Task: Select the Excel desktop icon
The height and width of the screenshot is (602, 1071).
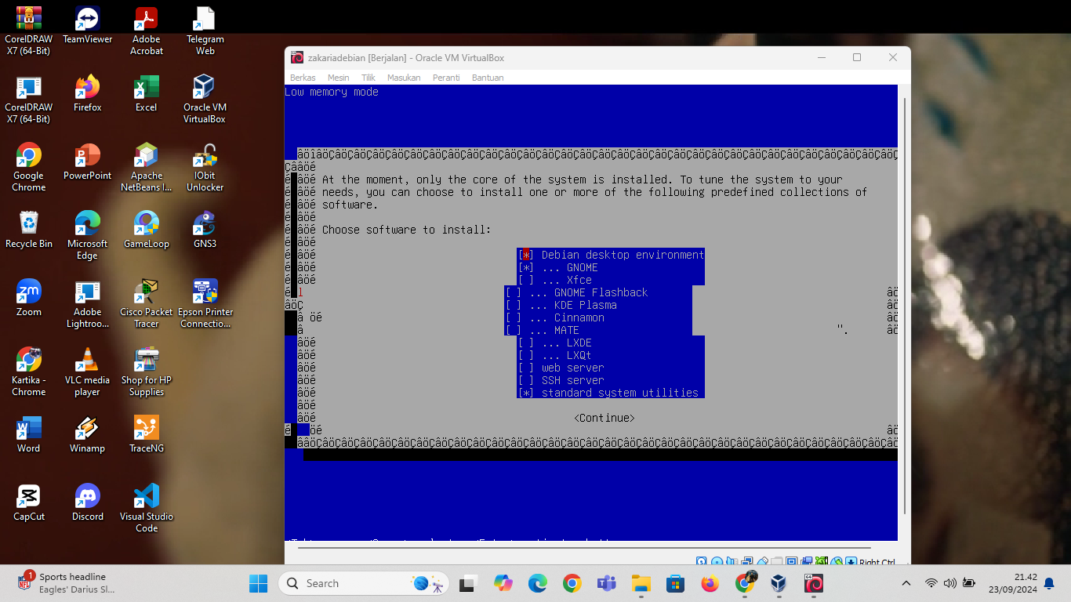Action: (x=147, y=94)
